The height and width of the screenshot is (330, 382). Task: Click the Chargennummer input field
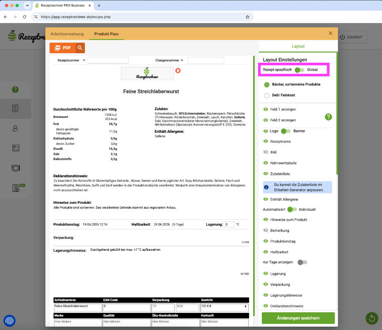pyautogui.click(x=206, y=60)
